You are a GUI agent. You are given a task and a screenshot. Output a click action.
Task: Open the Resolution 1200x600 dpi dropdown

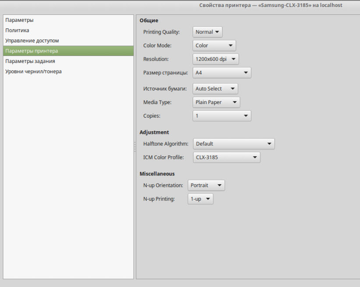(215, 59)
